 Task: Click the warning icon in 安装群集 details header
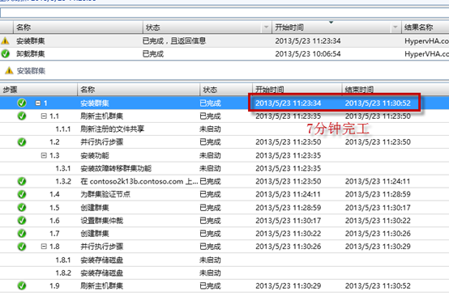pos(9,70)
